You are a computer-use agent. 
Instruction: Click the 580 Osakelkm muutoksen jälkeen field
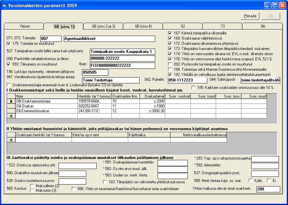(72, 174)
